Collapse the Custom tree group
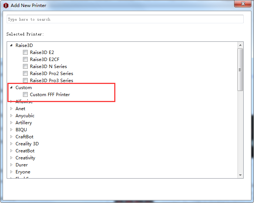254x203 pixels. (11, 88)
